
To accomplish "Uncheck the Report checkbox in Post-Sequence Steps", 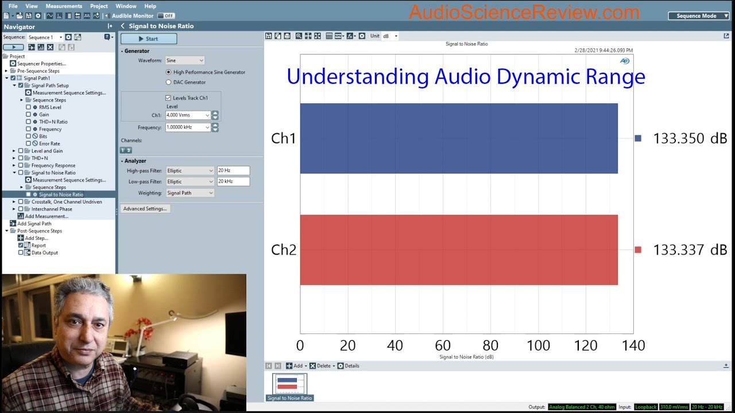I will pos(21,245).
